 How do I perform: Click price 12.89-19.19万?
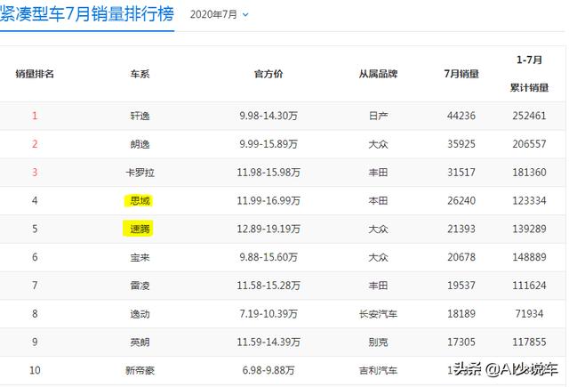(x=268, y=229)
